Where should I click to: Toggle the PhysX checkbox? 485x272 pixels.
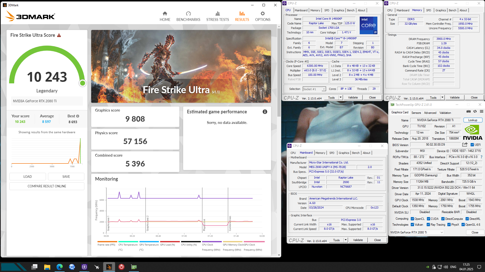coord(449,225)
